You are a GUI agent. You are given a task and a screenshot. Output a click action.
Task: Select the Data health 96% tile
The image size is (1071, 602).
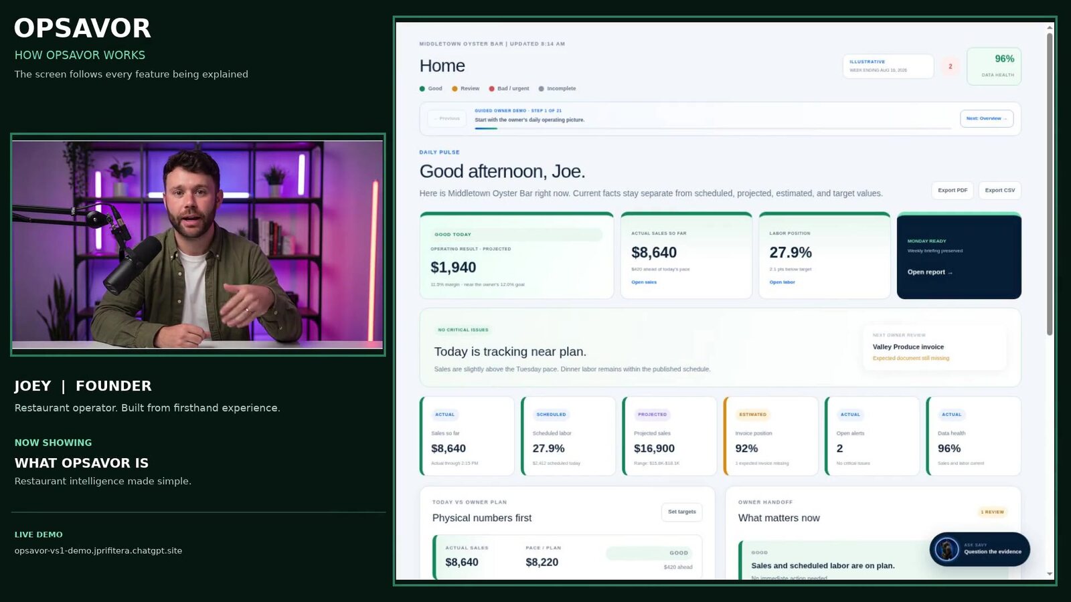[974, 436]
